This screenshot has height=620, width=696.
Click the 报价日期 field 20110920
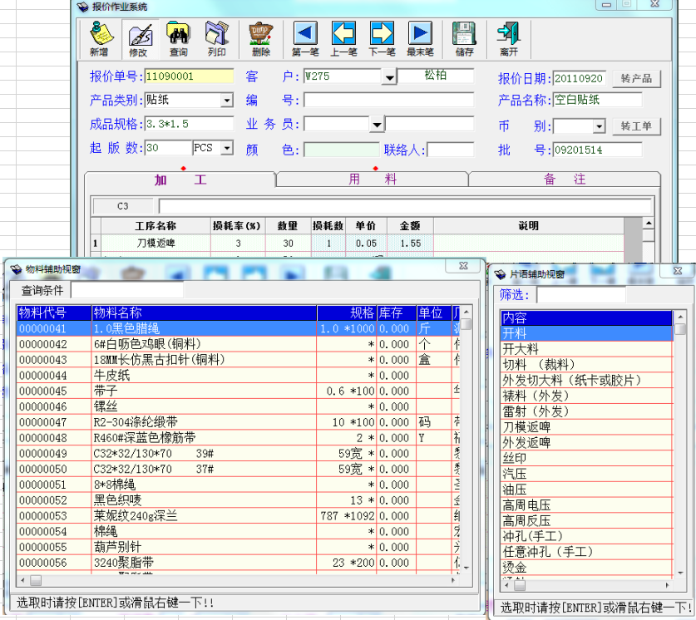pyautogui.click(x=580, y=78)
